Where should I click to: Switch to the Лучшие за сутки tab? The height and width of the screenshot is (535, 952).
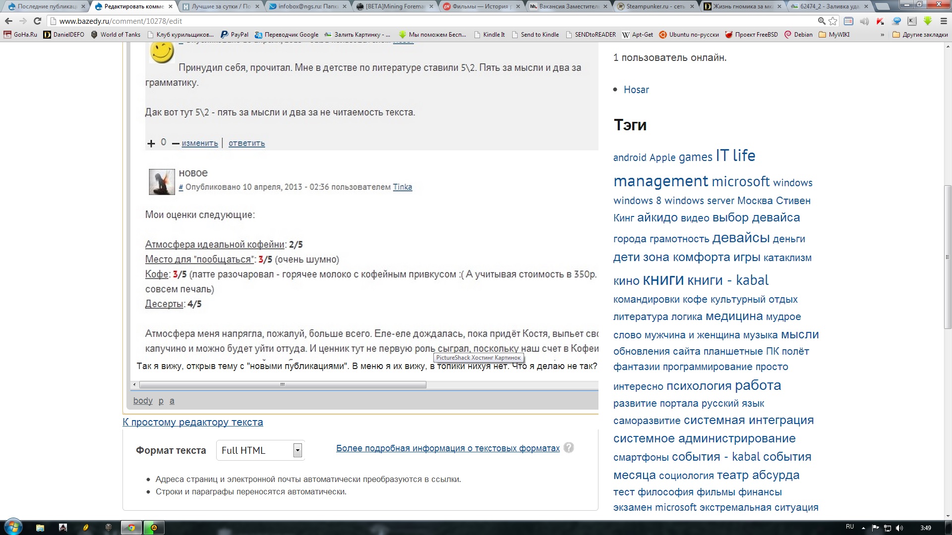click(x=221, y=6)
